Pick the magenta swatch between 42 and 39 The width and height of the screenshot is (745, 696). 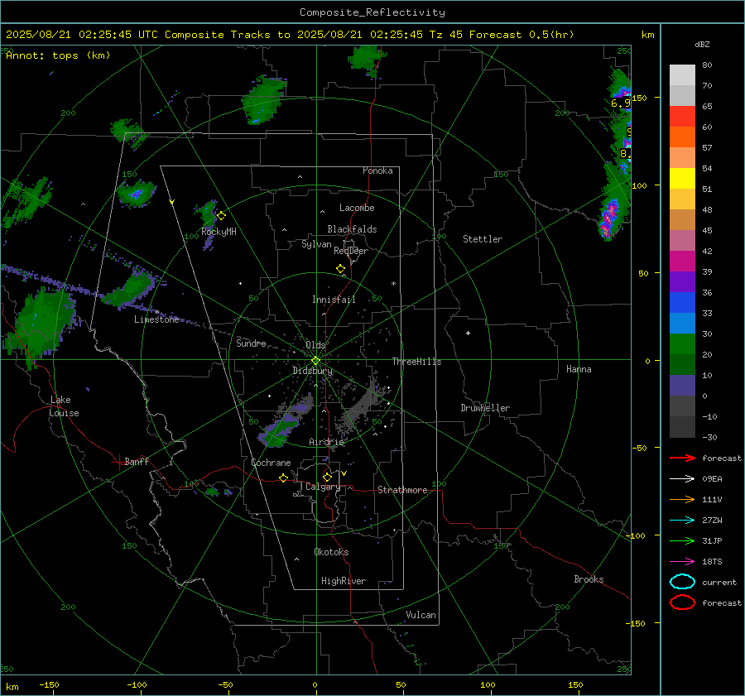[x=682, y=262]
